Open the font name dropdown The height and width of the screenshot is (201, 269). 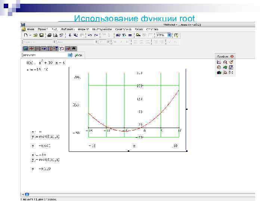click(x=96, y=42)
